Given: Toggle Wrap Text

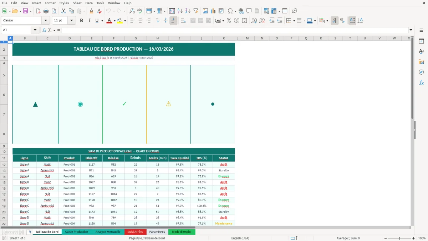Looking at the screenshot, I should (x=183, y=21).
